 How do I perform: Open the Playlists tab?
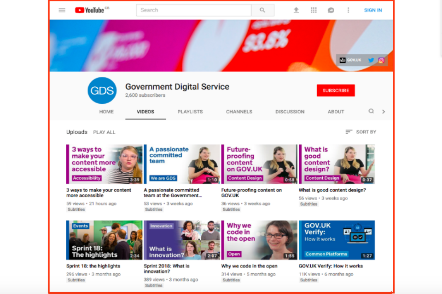point(190,112)
